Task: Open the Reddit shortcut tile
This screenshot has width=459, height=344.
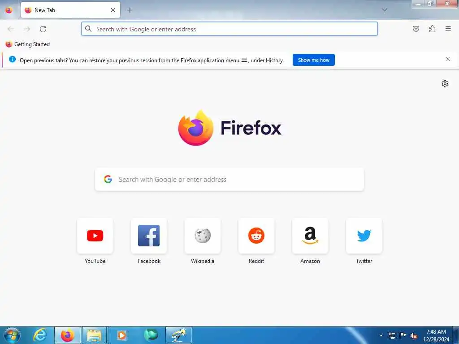Action: [x=256, y=236]
